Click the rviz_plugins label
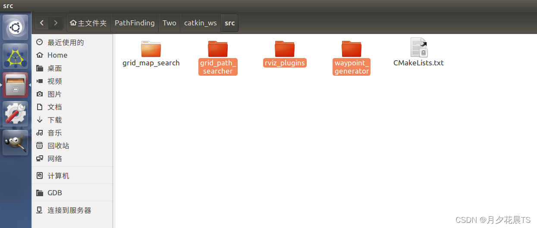537x228 pixels. (x=285, y=63)
